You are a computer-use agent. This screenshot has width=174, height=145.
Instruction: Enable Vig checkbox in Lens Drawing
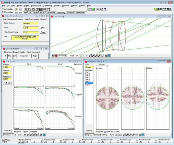click(68, 56)
